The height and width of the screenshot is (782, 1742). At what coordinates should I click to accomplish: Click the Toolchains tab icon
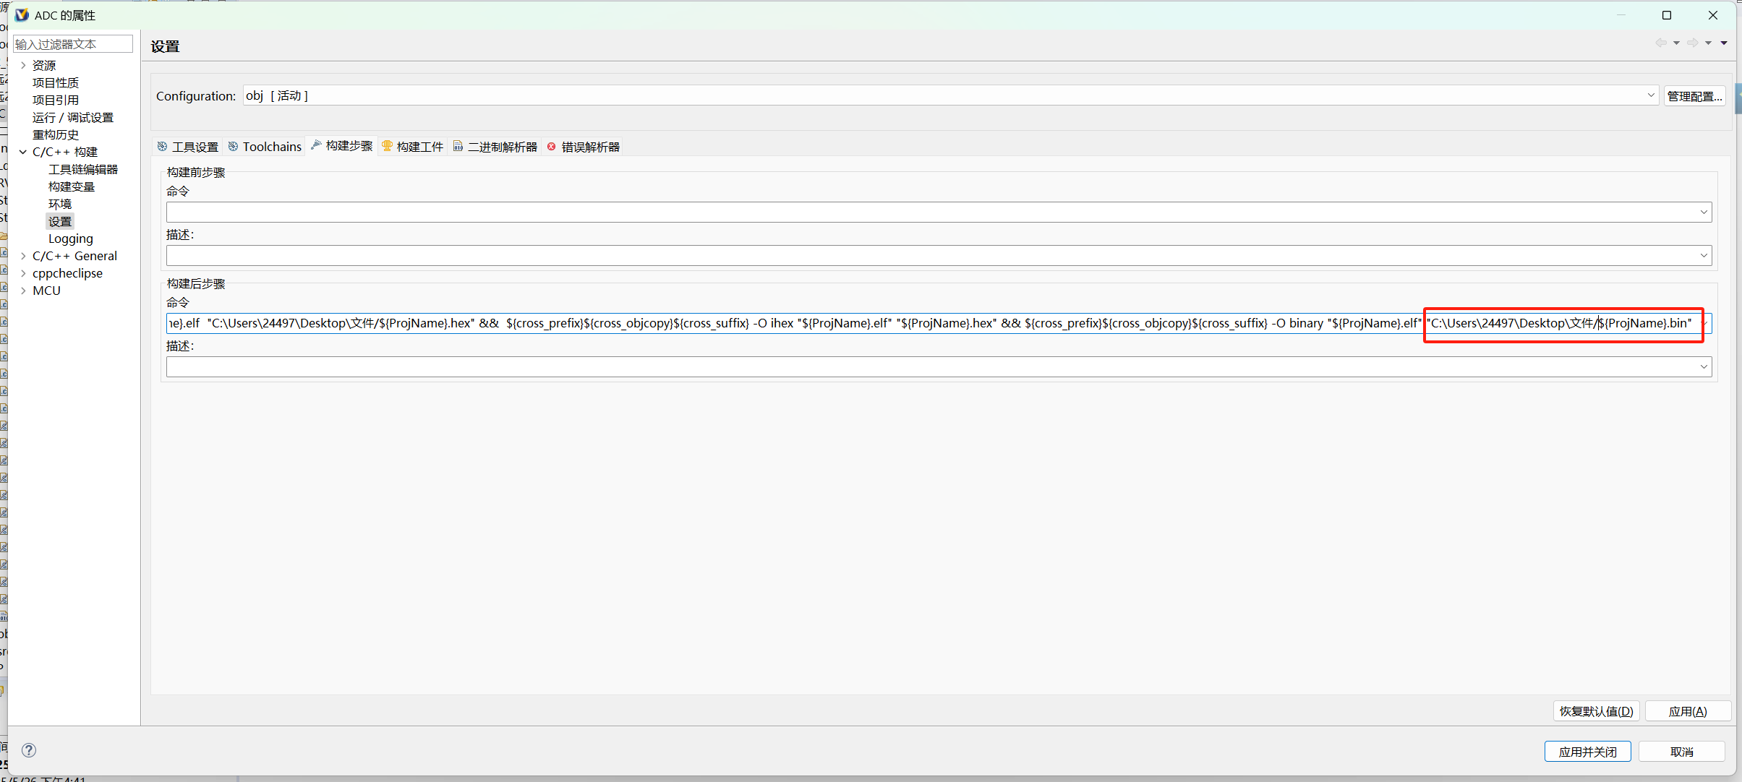pos(234,147)
